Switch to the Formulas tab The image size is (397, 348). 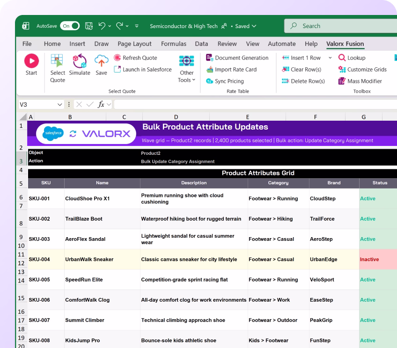click(174, 44)
